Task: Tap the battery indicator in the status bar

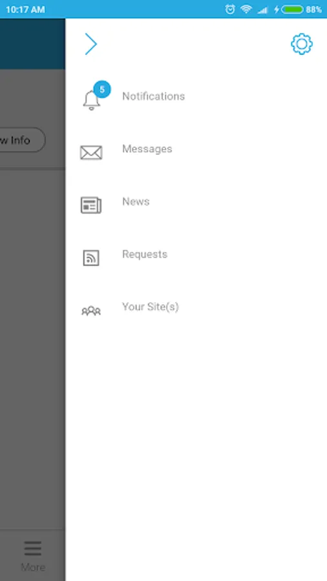Action: tap(293, 9)
